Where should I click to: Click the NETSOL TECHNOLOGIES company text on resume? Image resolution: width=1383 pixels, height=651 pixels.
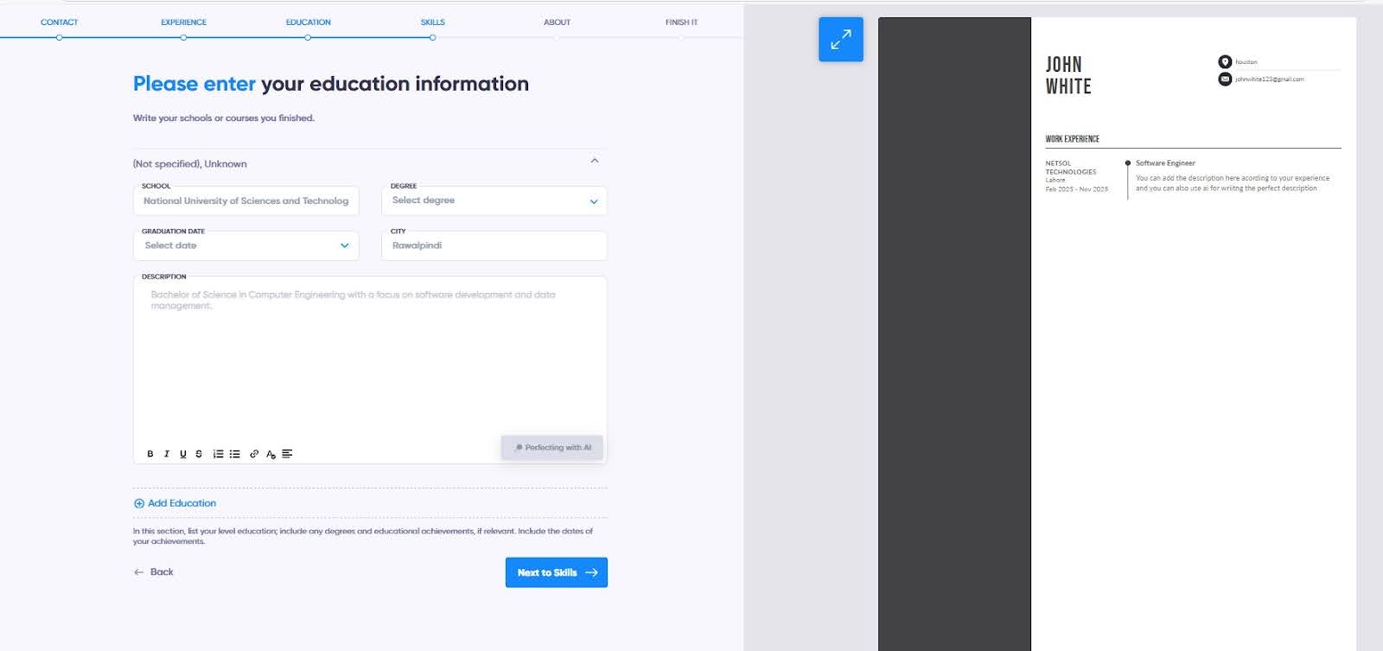1071,167
